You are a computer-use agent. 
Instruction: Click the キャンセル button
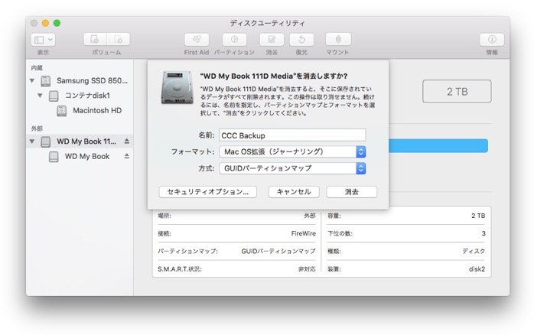[x=294, y=192]
